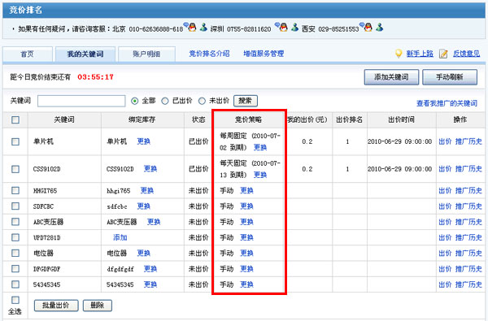Open the MSN contact icon after Beijing number
Image resolution: width=488 pixels, height=321 pixels.
point(203,28)
